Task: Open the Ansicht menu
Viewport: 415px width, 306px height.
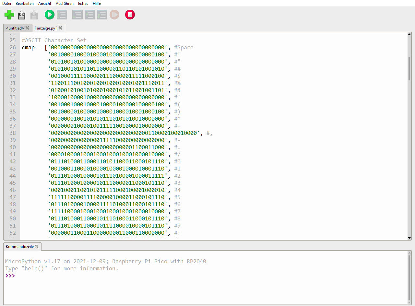Action: pyautogui.click(x=45, y=3)
